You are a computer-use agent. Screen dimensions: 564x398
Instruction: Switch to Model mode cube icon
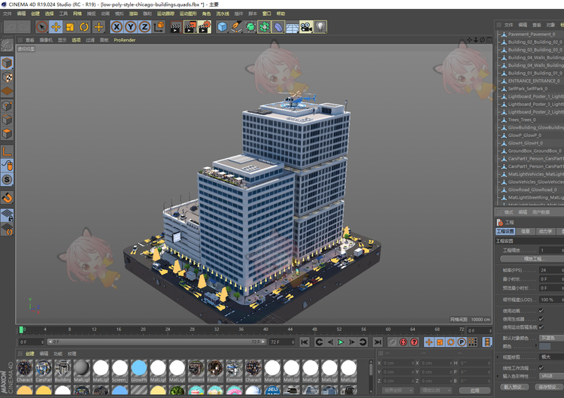(7, 63)
